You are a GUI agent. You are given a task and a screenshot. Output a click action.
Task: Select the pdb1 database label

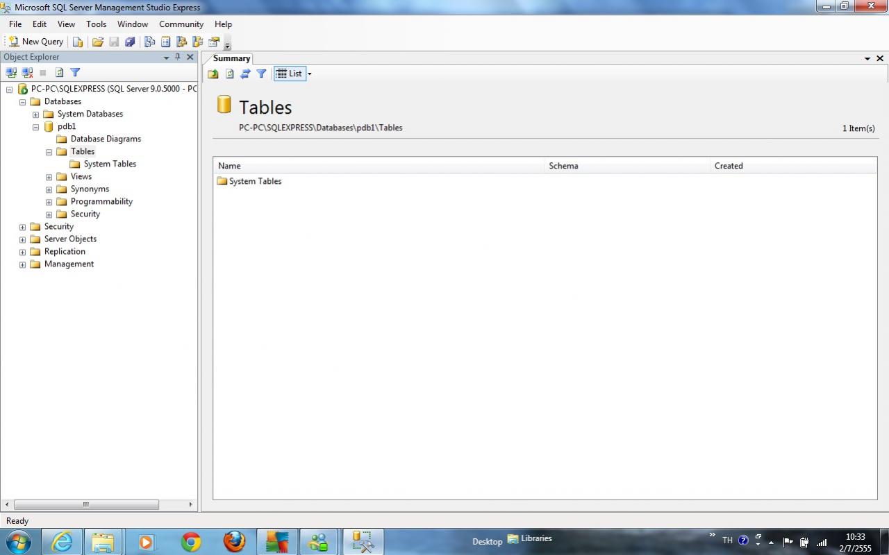67,126
